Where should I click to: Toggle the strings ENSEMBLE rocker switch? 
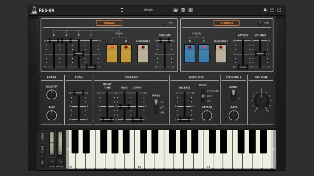click(x=221, y=53)
